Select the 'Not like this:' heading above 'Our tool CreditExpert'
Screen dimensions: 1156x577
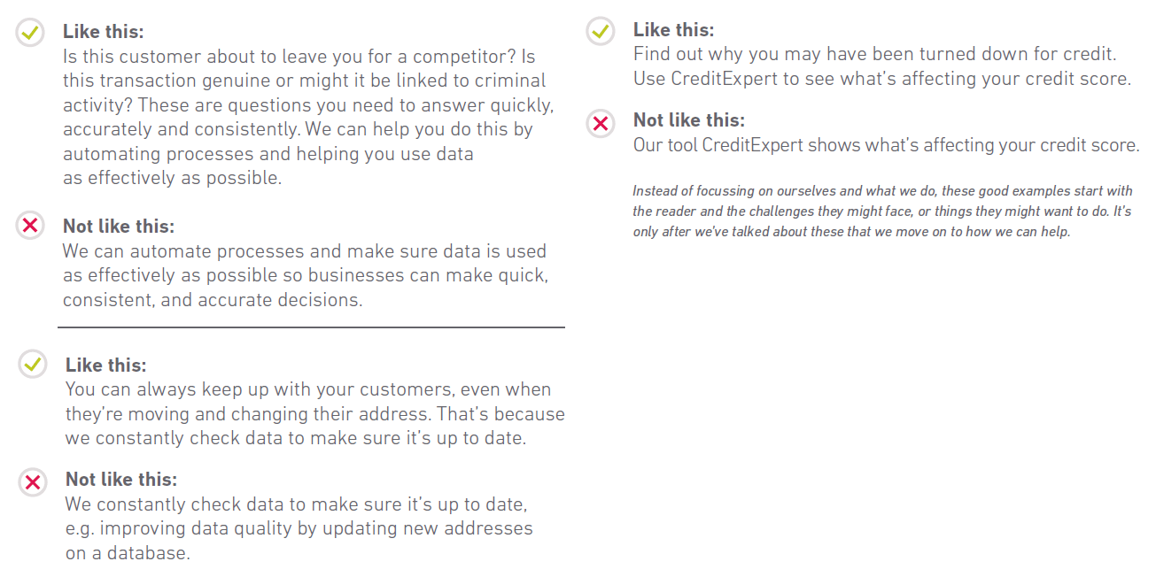pos(689,120)
